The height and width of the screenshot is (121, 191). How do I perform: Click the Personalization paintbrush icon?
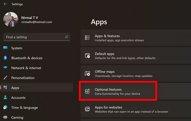5,78
